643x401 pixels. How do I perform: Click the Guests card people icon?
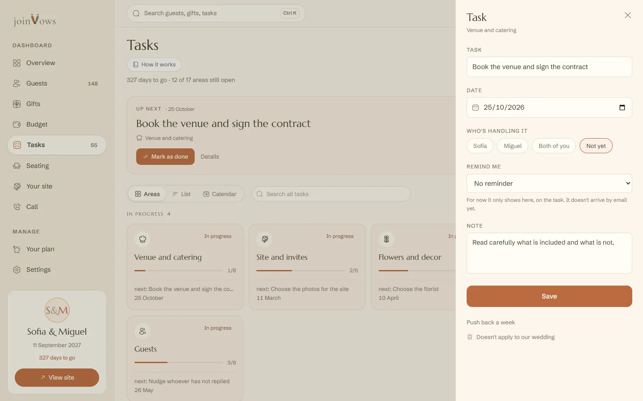[142, 331]
